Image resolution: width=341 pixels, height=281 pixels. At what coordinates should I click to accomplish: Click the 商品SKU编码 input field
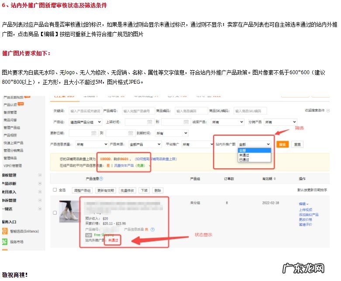tap(250, 111)
